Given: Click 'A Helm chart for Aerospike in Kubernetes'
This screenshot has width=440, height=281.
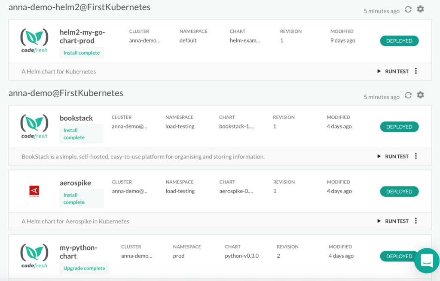Looking at the screenshot, I should click(75, 221).
